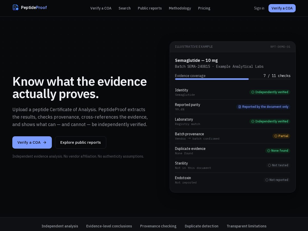Image resolution: width=308 pixels, height=231 pixels.
Task: Open the Search nav item
Action: coord(124,8)
